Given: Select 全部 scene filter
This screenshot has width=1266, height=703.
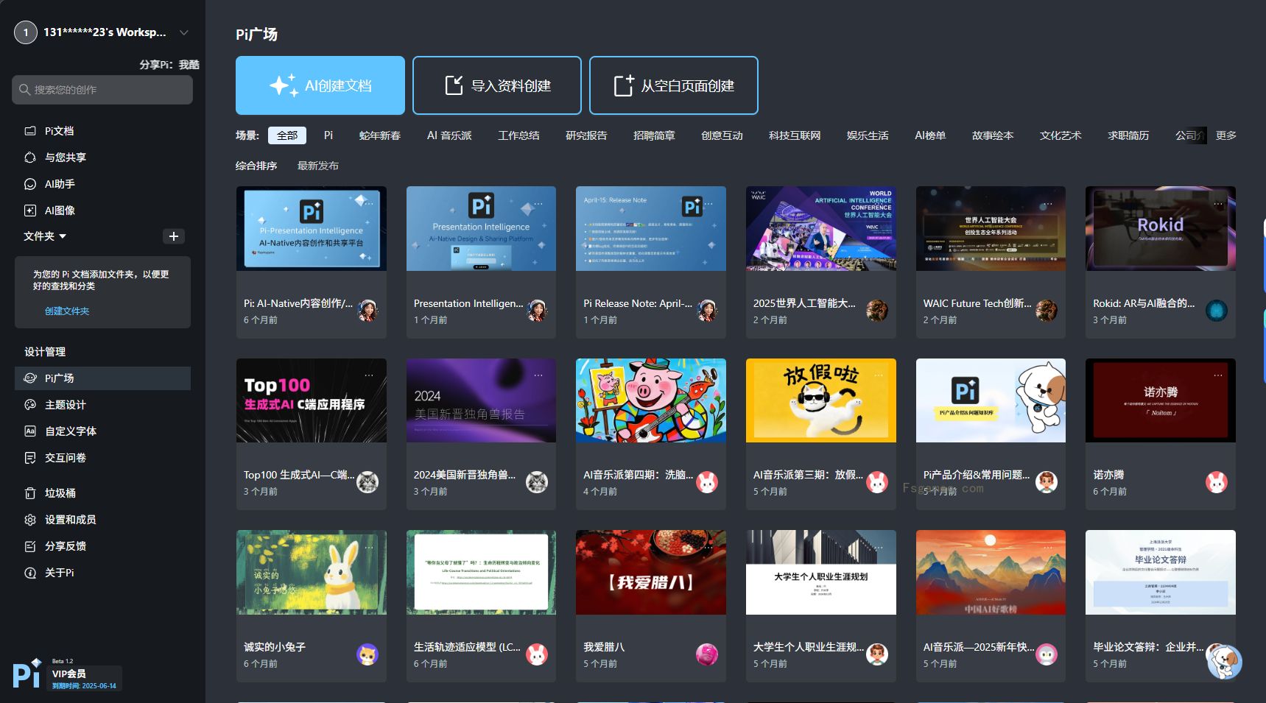Looking at the screenshot, I should point(287,135).
